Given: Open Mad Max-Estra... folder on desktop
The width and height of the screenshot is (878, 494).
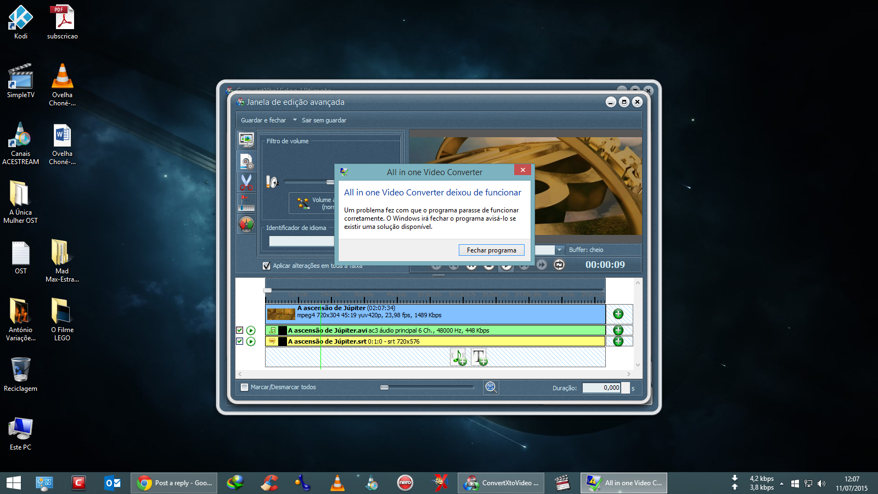Looking at the screenshot, I should click(x=62, y=261).
